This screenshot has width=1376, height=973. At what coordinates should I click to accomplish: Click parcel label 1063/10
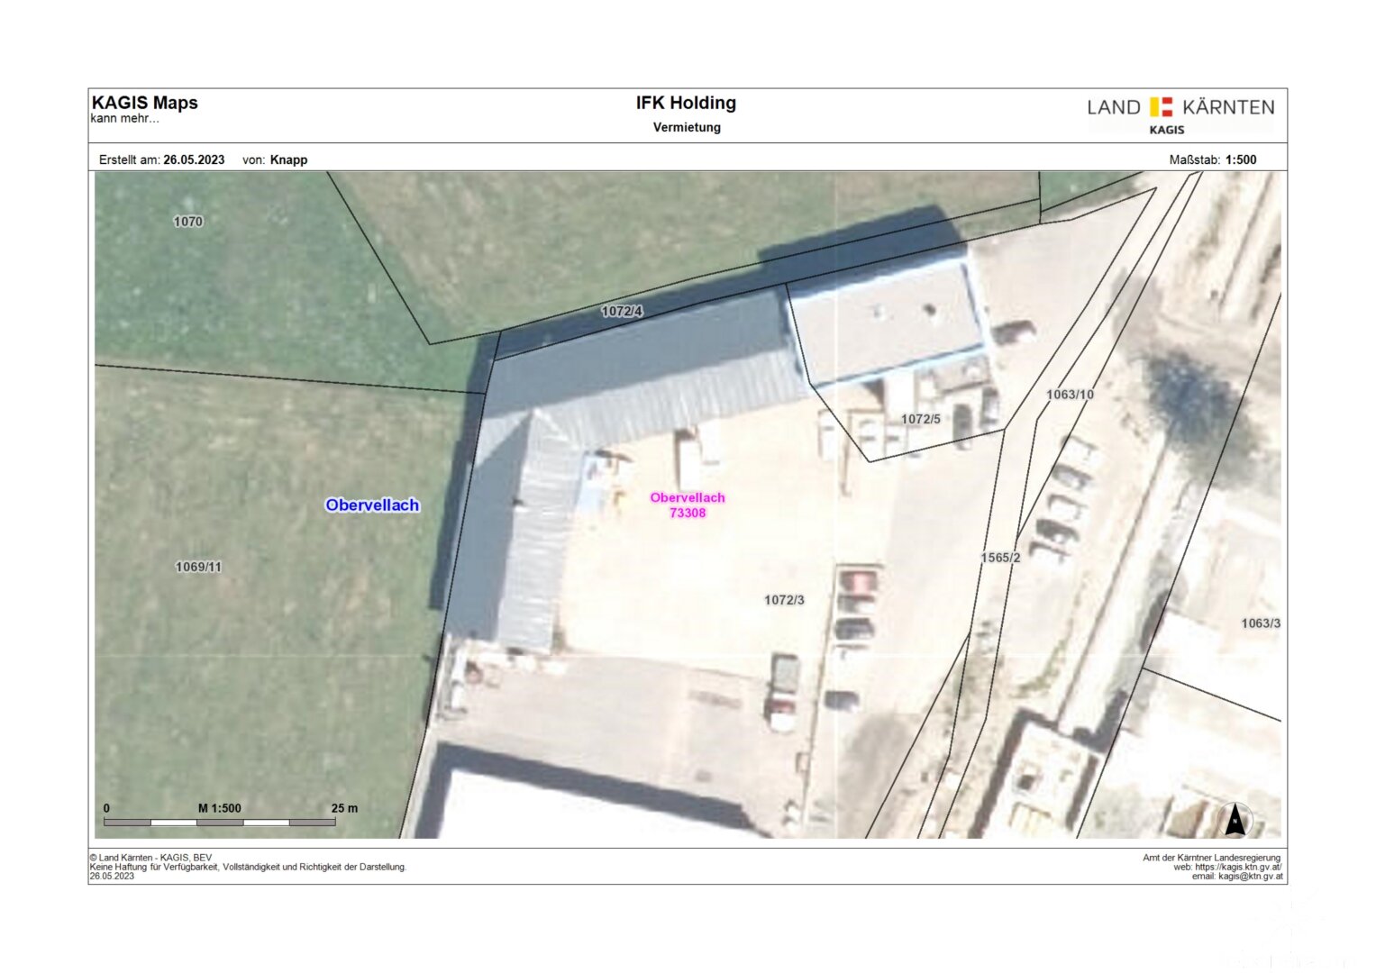1070,395
